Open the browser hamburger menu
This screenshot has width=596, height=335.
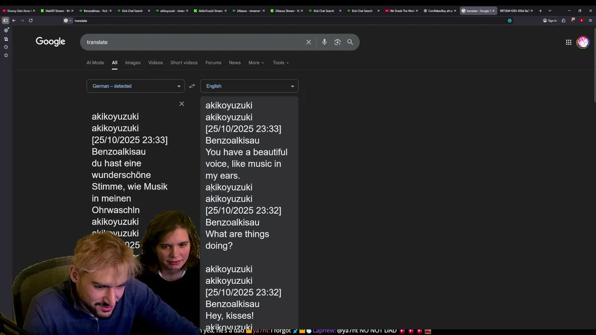tap(590, 20)
